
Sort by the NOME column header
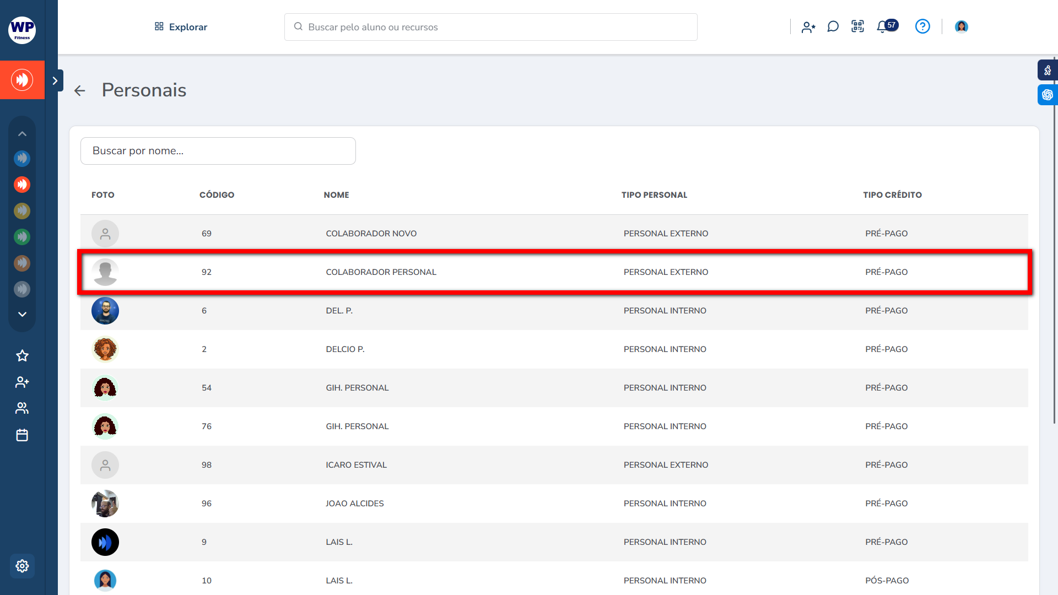[x=336, y=195]
